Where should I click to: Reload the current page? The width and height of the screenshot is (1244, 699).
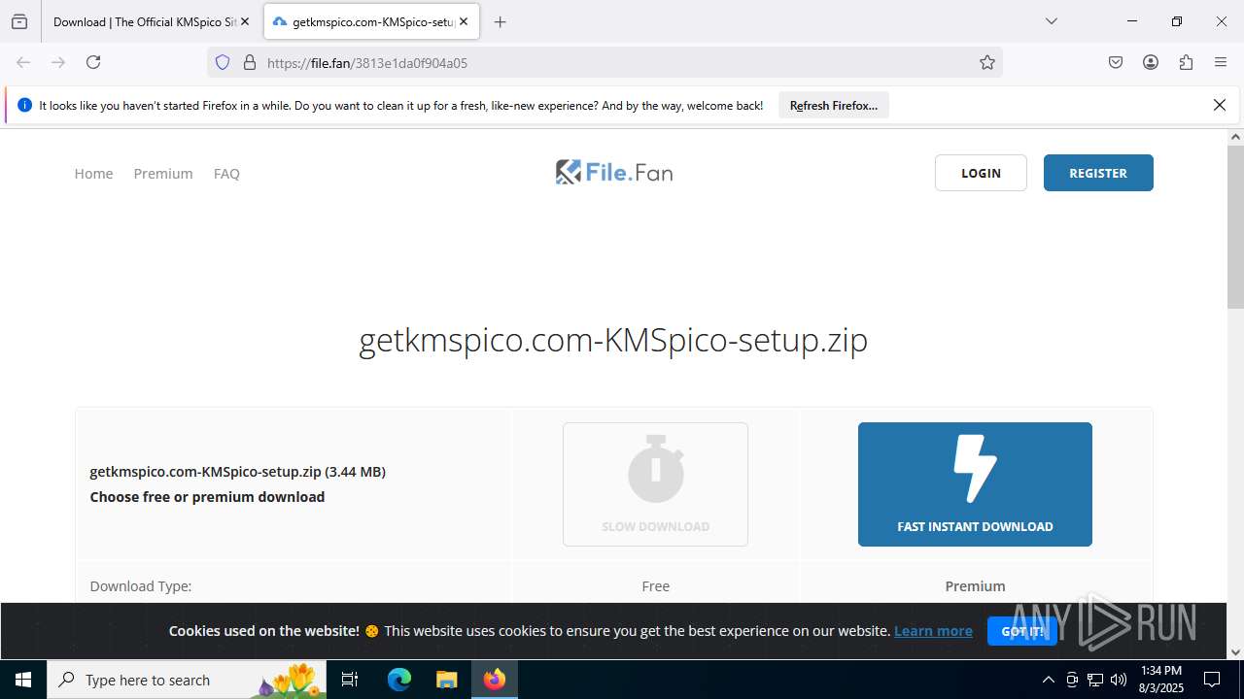(93, 62)
